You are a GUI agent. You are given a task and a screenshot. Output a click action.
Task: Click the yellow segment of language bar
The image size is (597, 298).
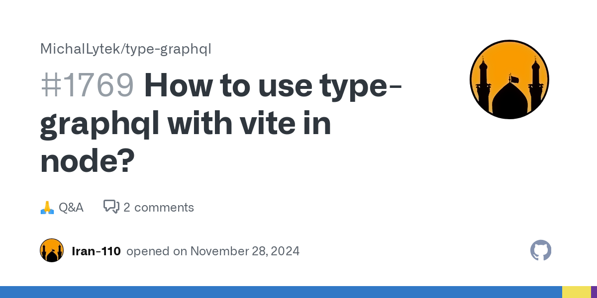coord(577,292)
